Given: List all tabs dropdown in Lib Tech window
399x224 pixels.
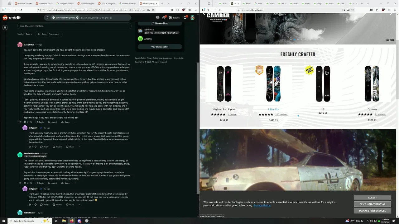Looking at the screenshot, I should pyautogui.click(x=367, y=3).
